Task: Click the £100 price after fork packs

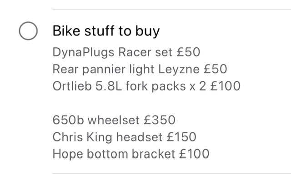Action: (x=226, y=86)
